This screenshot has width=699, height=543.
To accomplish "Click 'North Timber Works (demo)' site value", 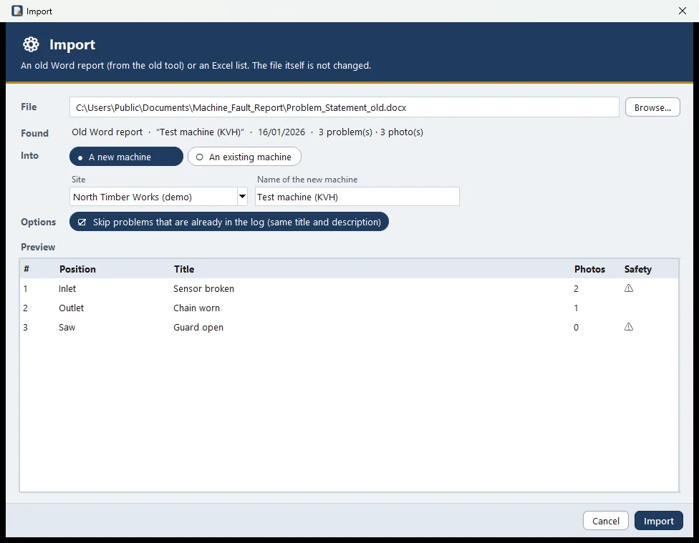I will pos(132,197).
